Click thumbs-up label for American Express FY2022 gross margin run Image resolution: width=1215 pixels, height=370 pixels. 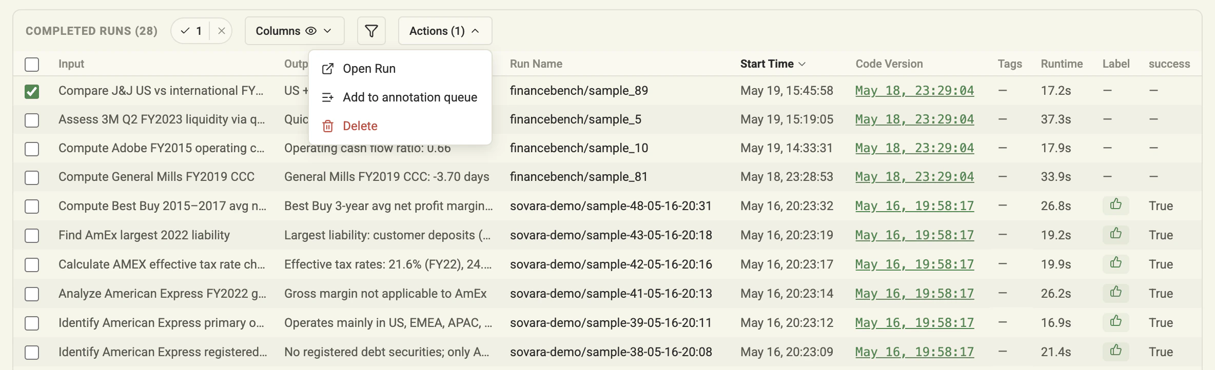pos(1115,293)
